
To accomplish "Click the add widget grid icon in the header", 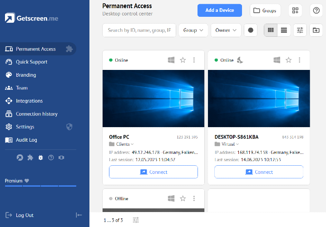I will coord(295,10).
